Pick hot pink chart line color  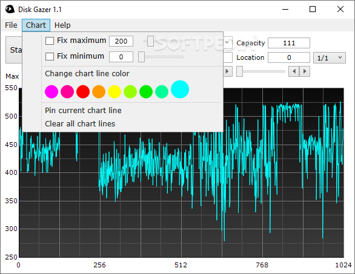click(x=67, y=92)
